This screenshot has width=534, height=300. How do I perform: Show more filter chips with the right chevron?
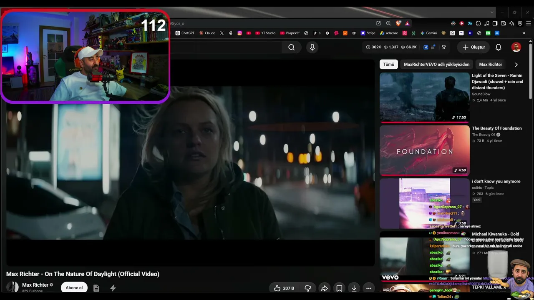(x=516, y=65)
